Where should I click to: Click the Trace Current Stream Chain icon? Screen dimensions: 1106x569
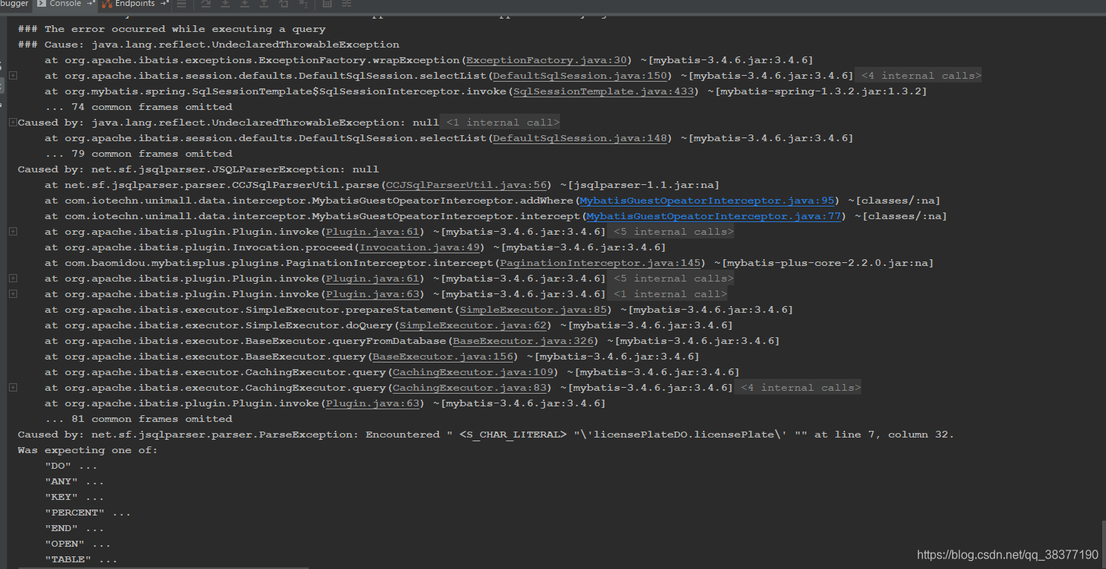click(347, 4)
